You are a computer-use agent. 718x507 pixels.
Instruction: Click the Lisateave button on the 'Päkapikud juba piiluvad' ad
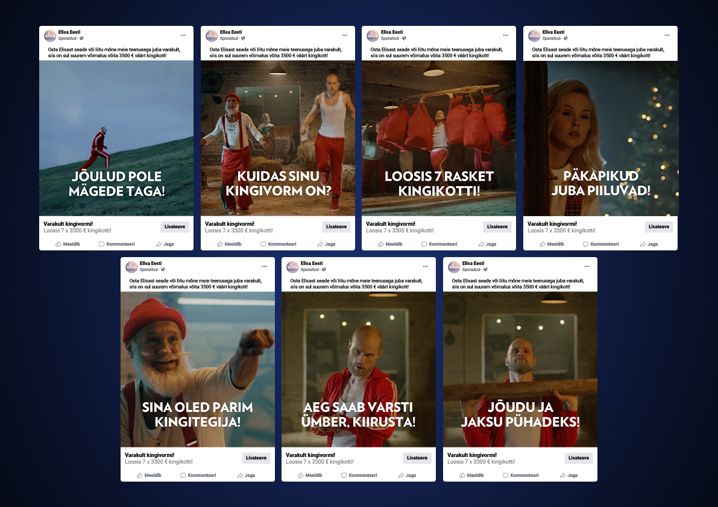[658, 227]
